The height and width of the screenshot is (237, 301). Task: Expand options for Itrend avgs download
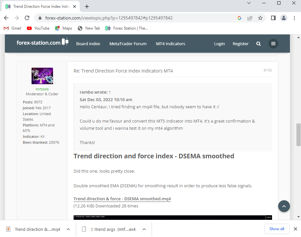[x=144, y=229]
